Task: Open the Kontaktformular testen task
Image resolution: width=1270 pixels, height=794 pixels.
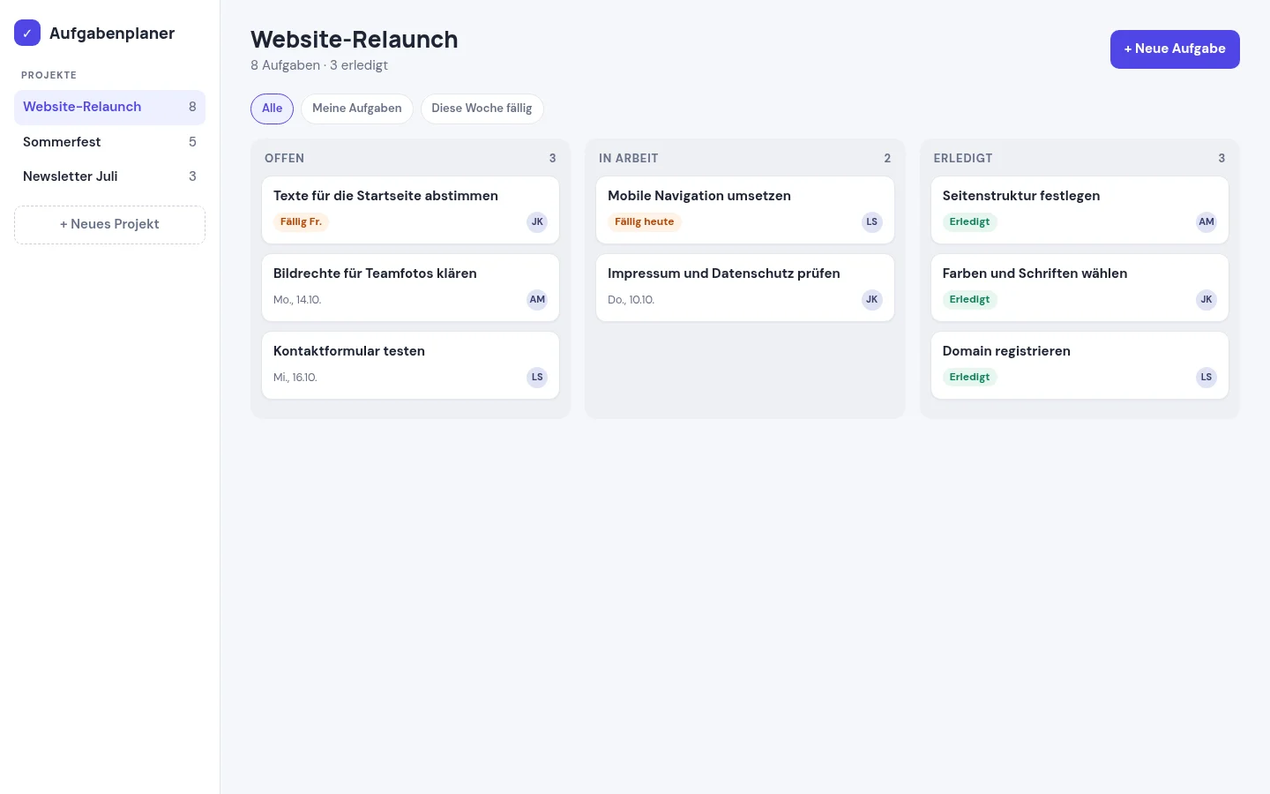Action: [x=410, y=365]
